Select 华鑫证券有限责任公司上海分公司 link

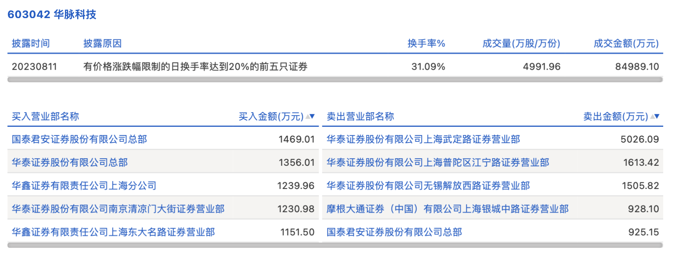coord(84,186)
